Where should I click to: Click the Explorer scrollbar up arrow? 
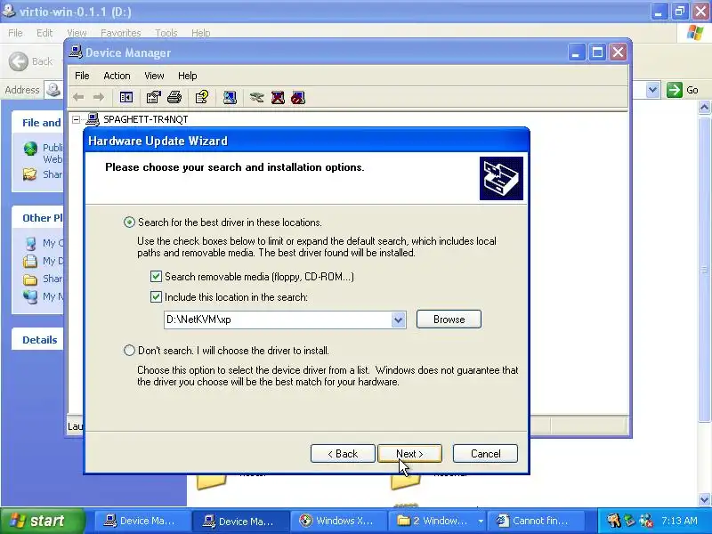[704, 108]
